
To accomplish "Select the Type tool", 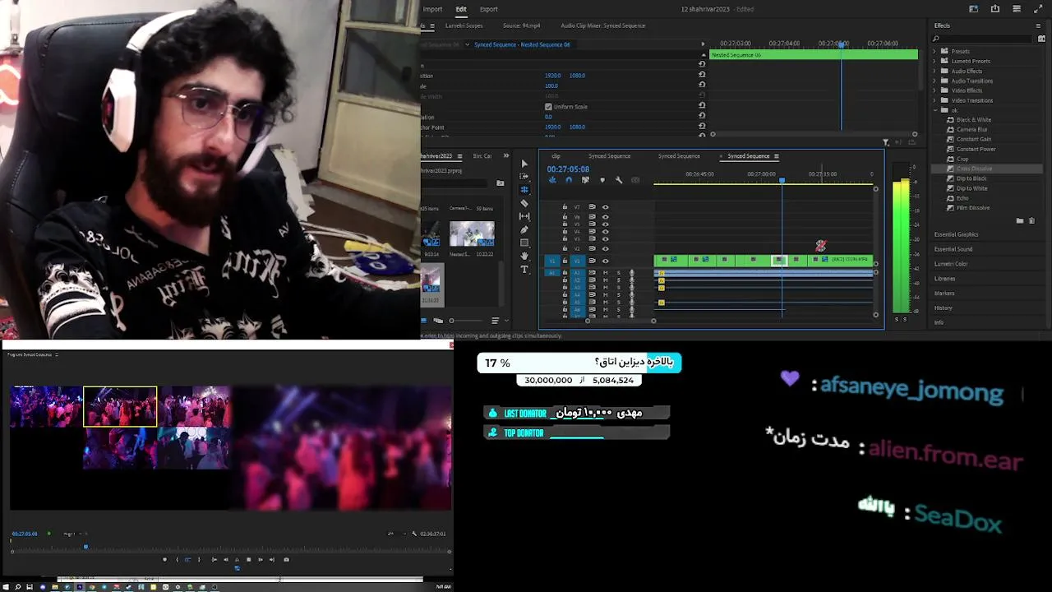I will tap(524, 269).
